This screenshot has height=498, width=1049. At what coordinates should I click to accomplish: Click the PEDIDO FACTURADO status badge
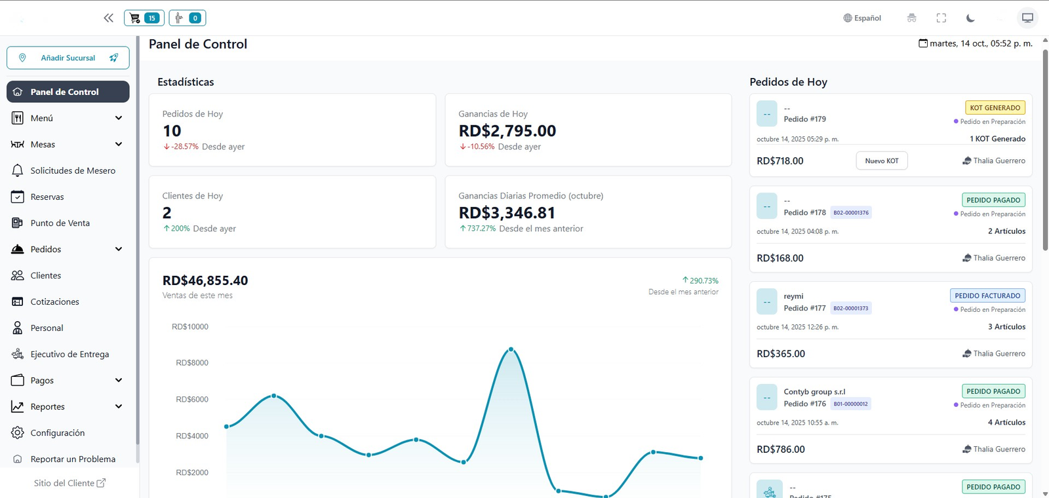[x=987, y=296]
